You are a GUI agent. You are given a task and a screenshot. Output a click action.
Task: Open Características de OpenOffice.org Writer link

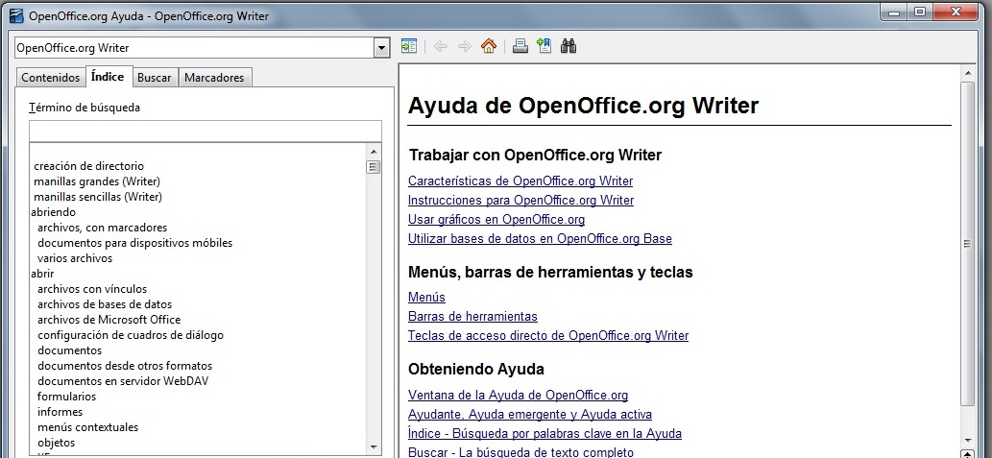tap(520, 181)
